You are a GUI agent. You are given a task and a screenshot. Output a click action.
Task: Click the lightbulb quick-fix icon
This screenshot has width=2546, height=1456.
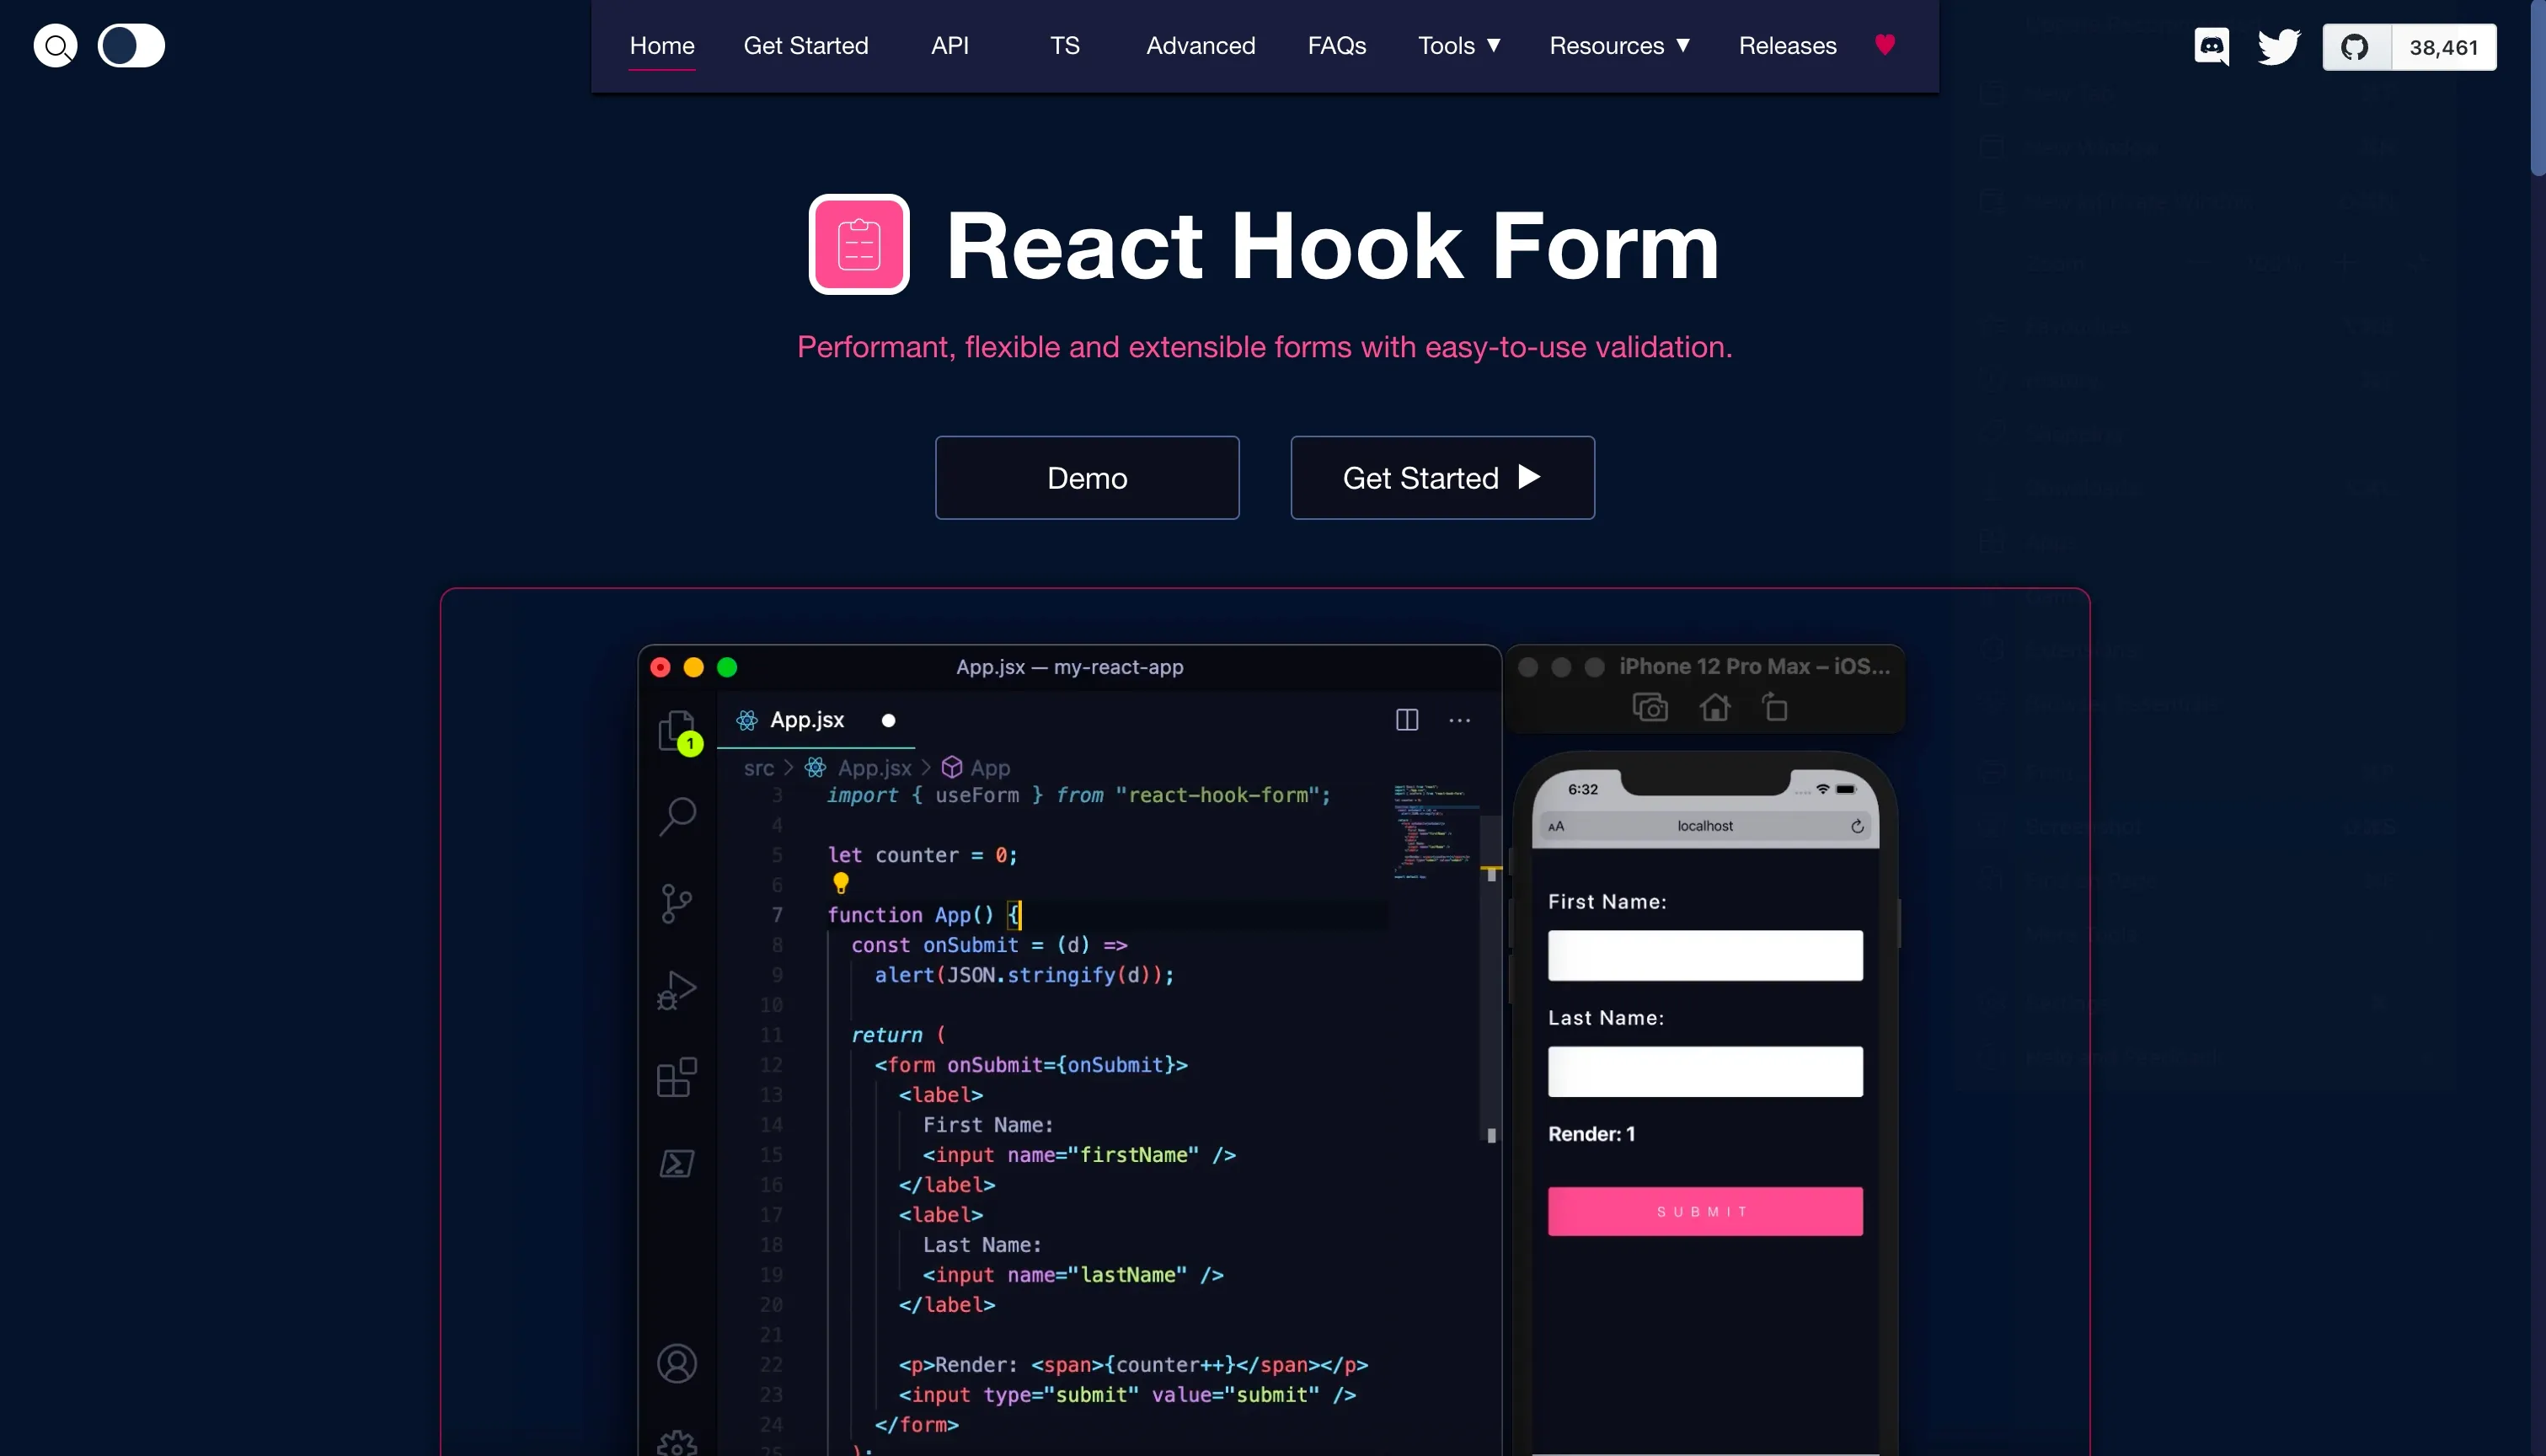click(x=841, y=883)
